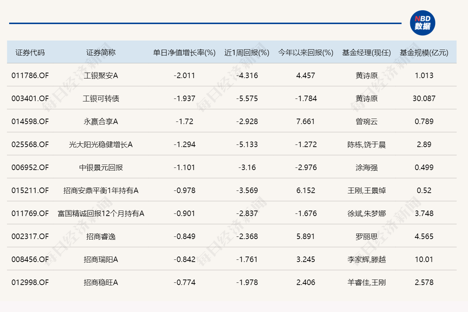
Task: Click the daily growth value -1.72
Action: pyautogui.click(x=184, y=122)
